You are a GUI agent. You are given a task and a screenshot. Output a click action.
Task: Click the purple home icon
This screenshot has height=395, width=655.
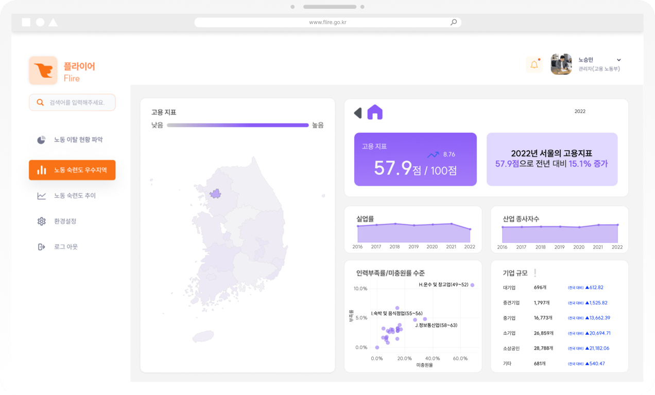point(375,112)
